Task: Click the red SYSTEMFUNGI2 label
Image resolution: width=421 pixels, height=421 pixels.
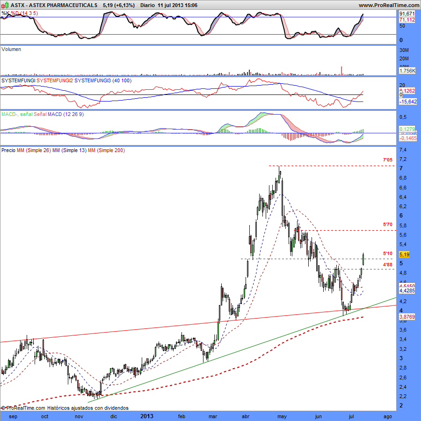Action: point(55,80)
